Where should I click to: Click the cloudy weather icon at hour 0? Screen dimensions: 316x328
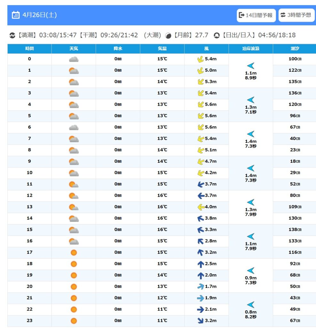[74, 59]
